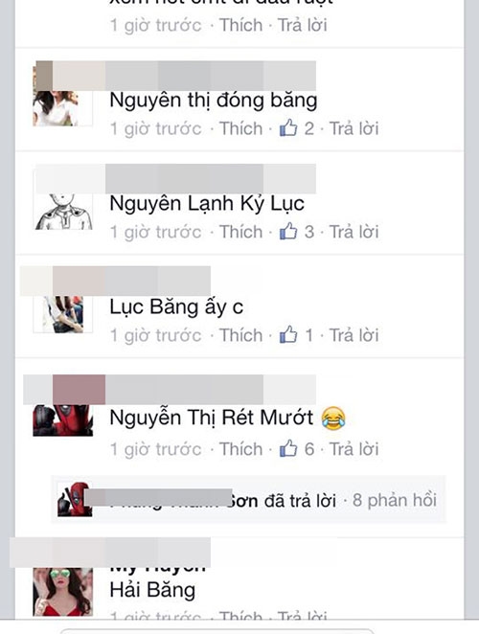Image resolution: width=479 pixels, height=634 pixels.
Task: Click thumbs-up icon on 'Nguyên thị đóng băng' comment
Action: coord(288,128)
